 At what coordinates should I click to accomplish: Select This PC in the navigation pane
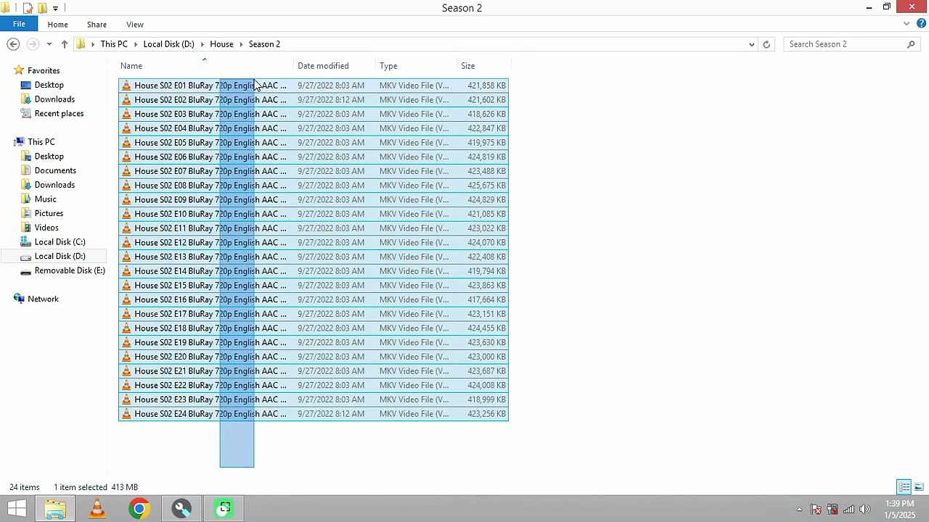tap(41, 142)
